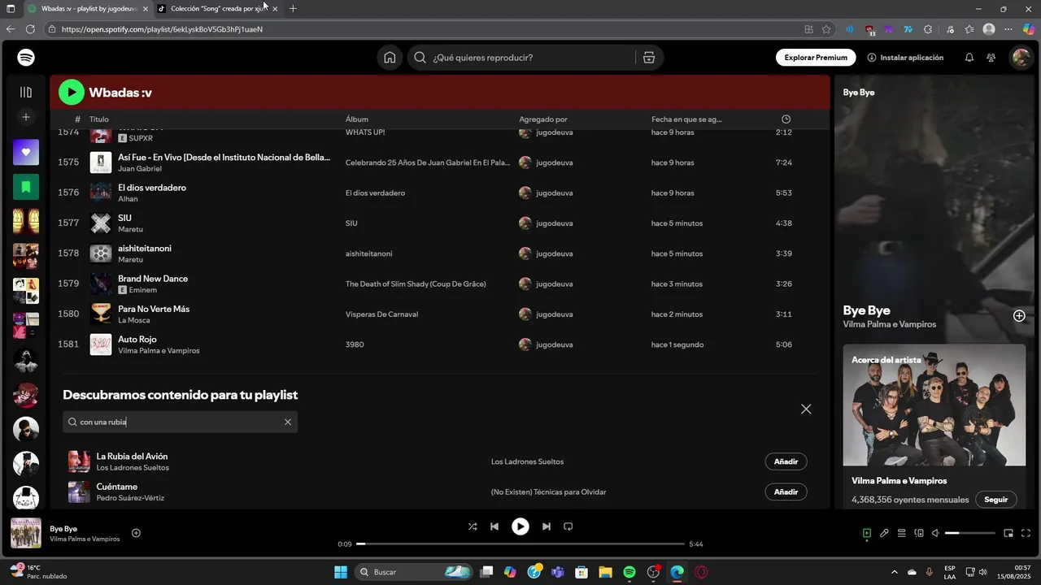Toggle repeat mode
The width and height of the screenshot is (1041, 585).
click(568, 526)
